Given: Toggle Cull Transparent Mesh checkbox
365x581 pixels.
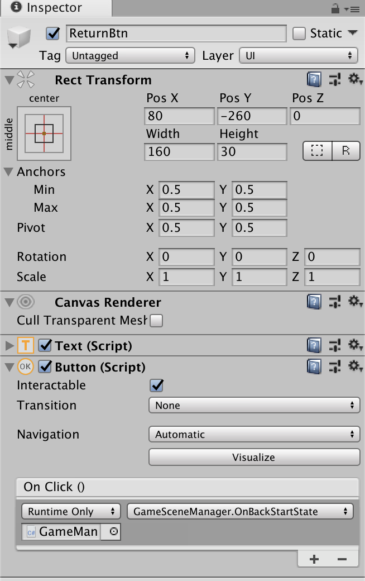Looking at the screenshot, I should [x=157, y=321].
